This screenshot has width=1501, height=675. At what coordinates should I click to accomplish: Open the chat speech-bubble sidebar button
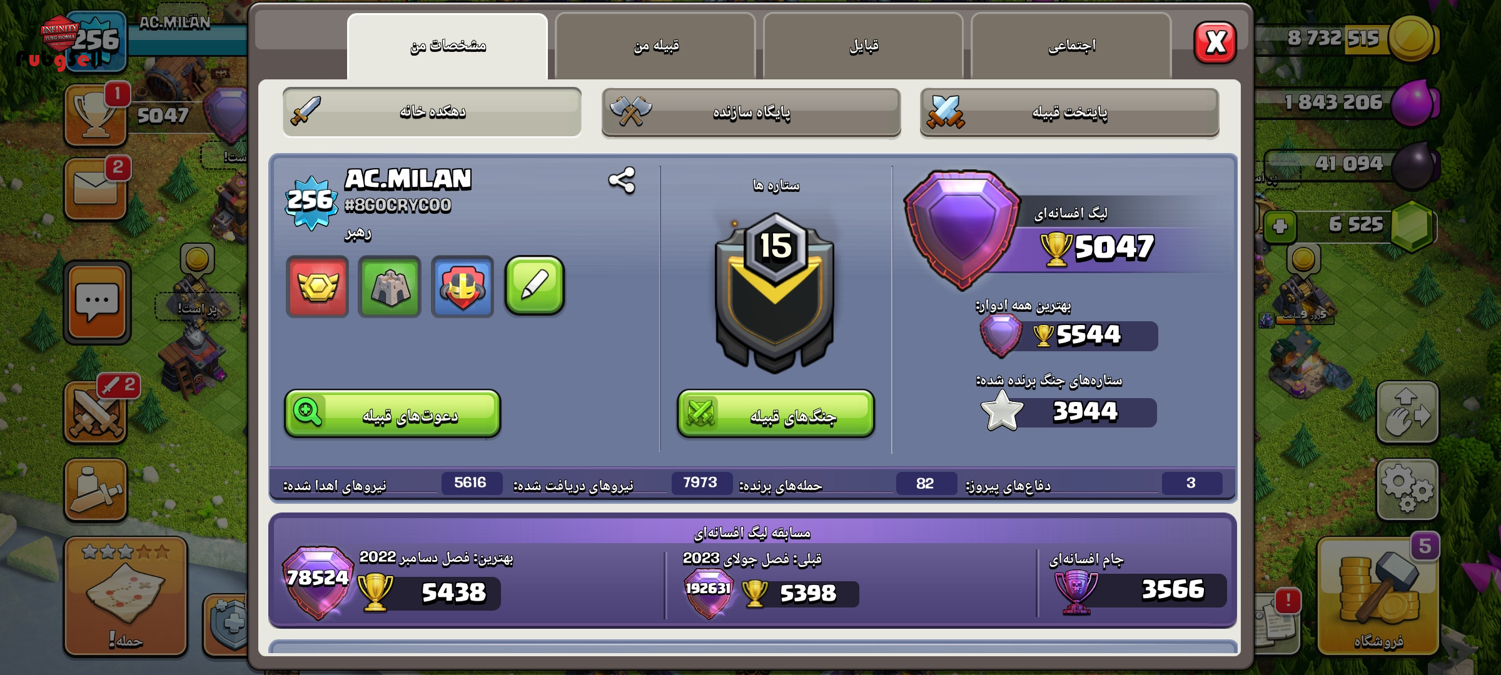(x=97, y=302)
